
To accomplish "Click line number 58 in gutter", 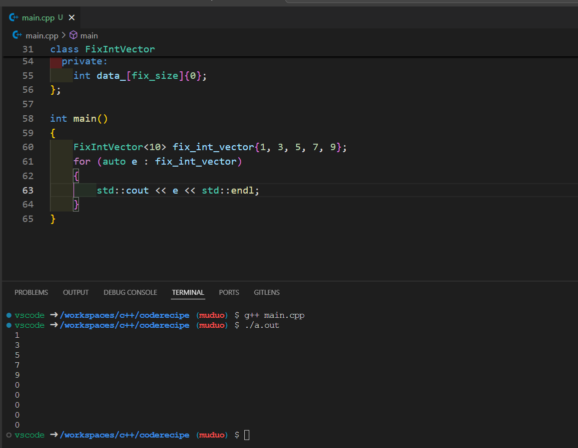I will point(28,119).
